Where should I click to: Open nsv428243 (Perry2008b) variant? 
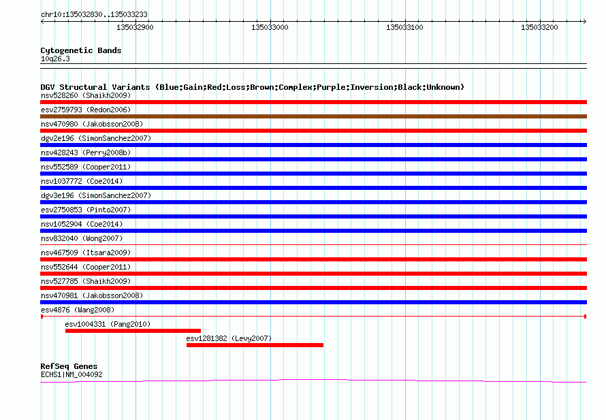pyautogui.click(x=86, y=152)
